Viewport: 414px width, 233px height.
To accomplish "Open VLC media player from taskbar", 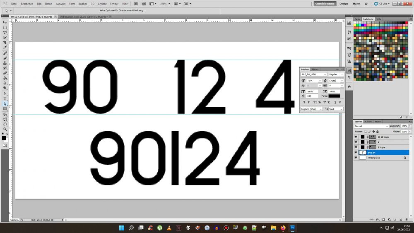I will click(x=169, y=228).
